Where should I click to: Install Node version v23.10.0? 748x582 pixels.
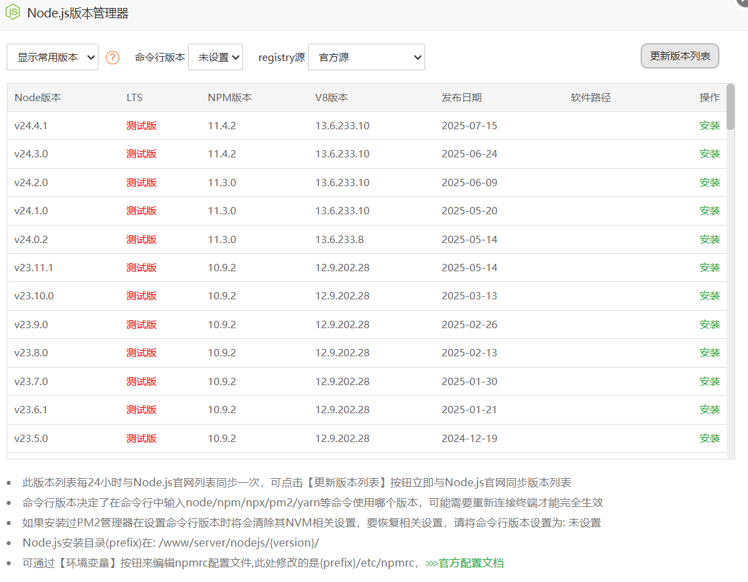click(709, 295)
